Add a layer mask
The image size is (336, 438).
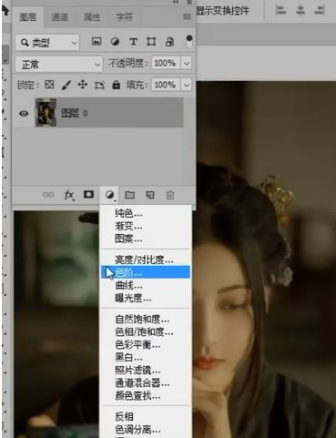tap(88, 194)
